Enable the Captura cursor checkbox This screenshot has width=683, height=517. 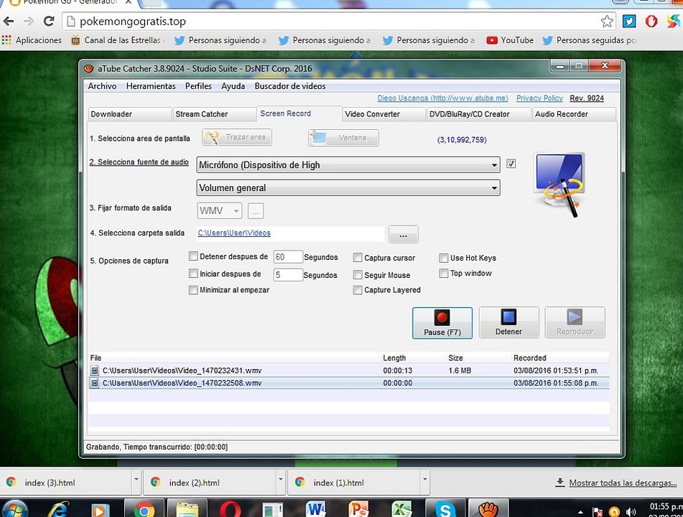[358, 258]
